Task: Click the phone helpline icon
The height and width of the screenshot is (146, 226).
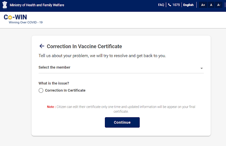Action: (169, 5)
